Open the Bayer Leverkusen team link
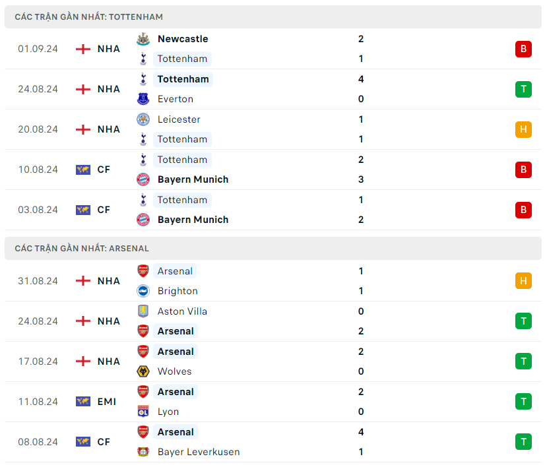The height and width of the screenshot is (469, 545). [199, 452]
